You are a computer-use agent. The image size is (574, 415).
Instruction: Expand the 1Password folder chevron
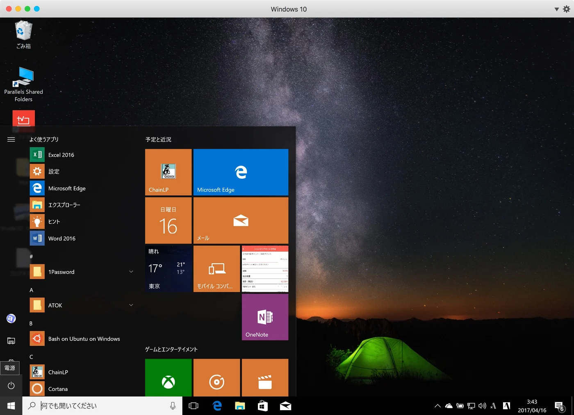(x=131, y=272)
